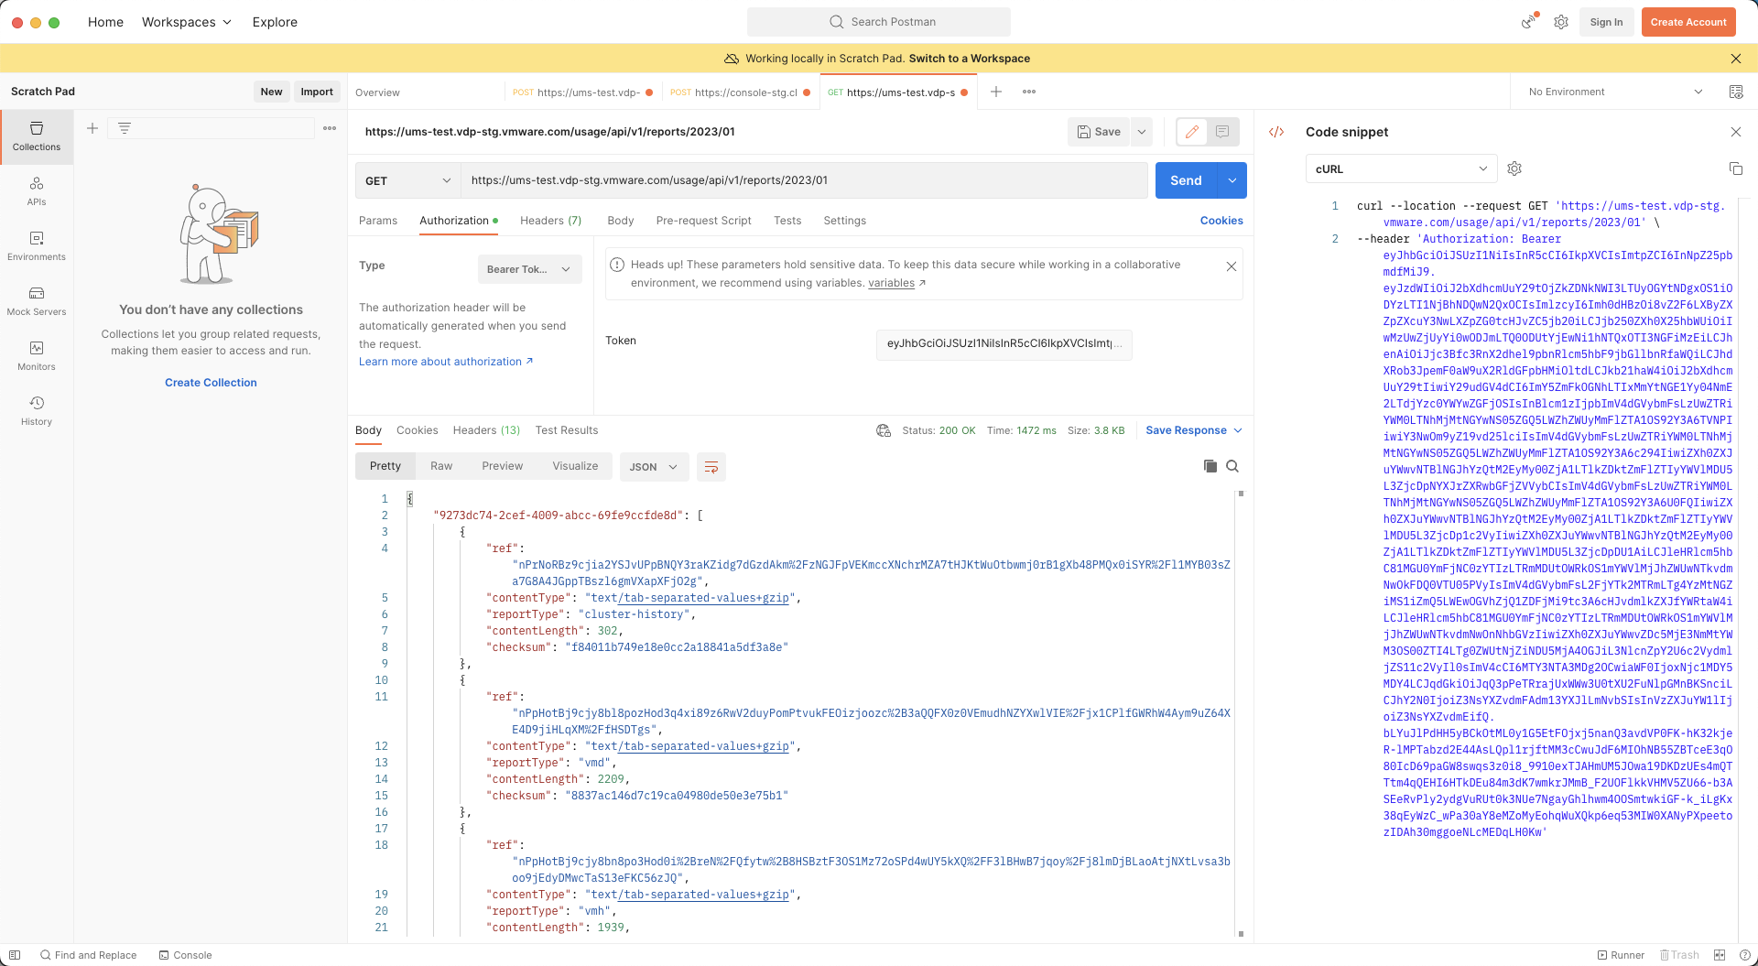
Task: Click the response body vertical scrollbar
Action: pos(1241,714)
